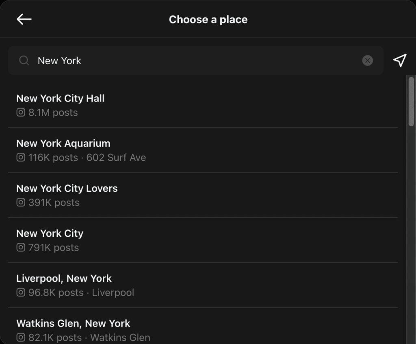The width and height of the screenshot is (416, 344).
Task: Select New York City Hall place
Action: (203, 105)
